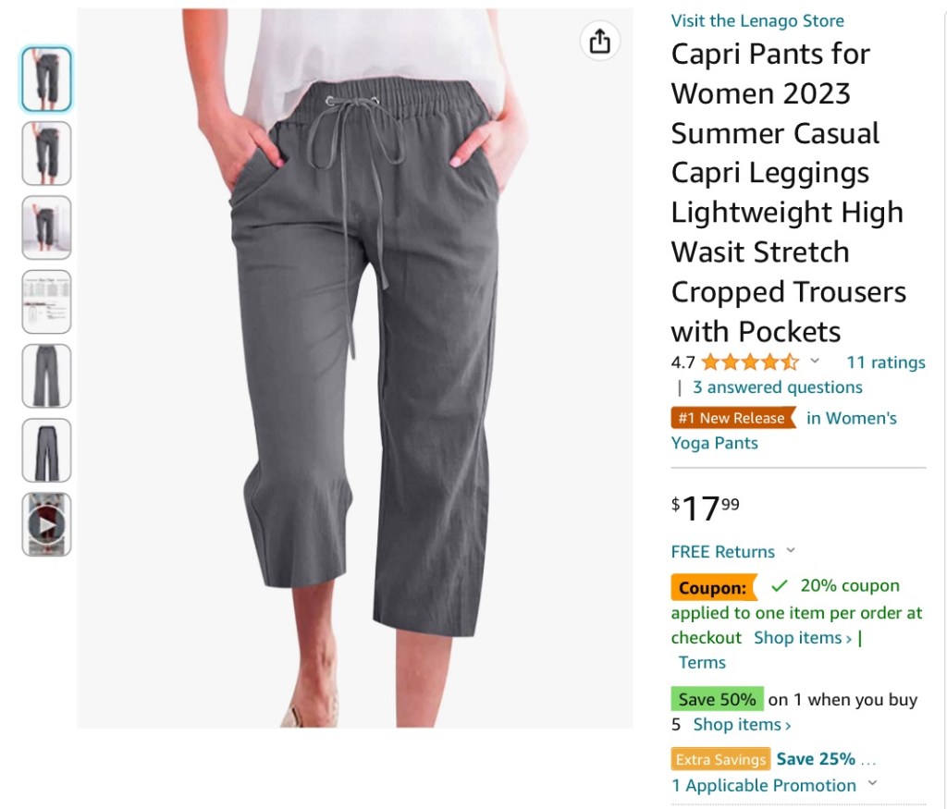Click the #1 New Release badge
Screen dimensions: 947x809
coord(732,418)
